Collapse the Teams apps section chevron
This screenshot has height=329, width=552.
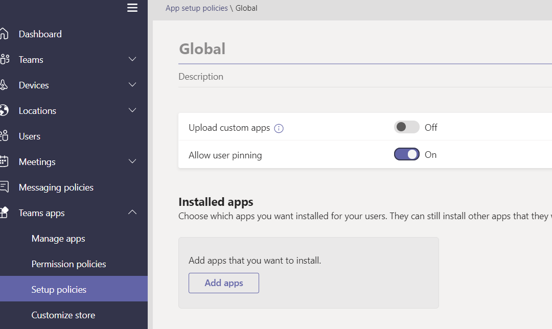(x=132, y=212)
